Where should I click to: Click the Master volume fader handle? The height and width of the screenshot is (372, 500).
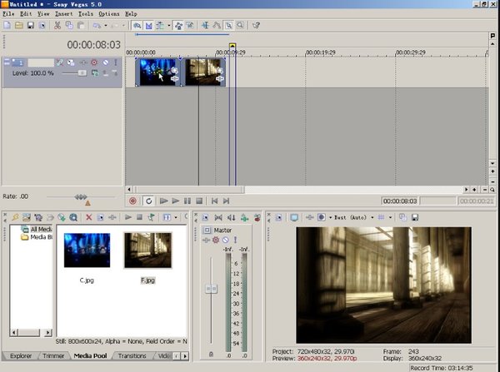pyautogui.click(x=211, y=288)
